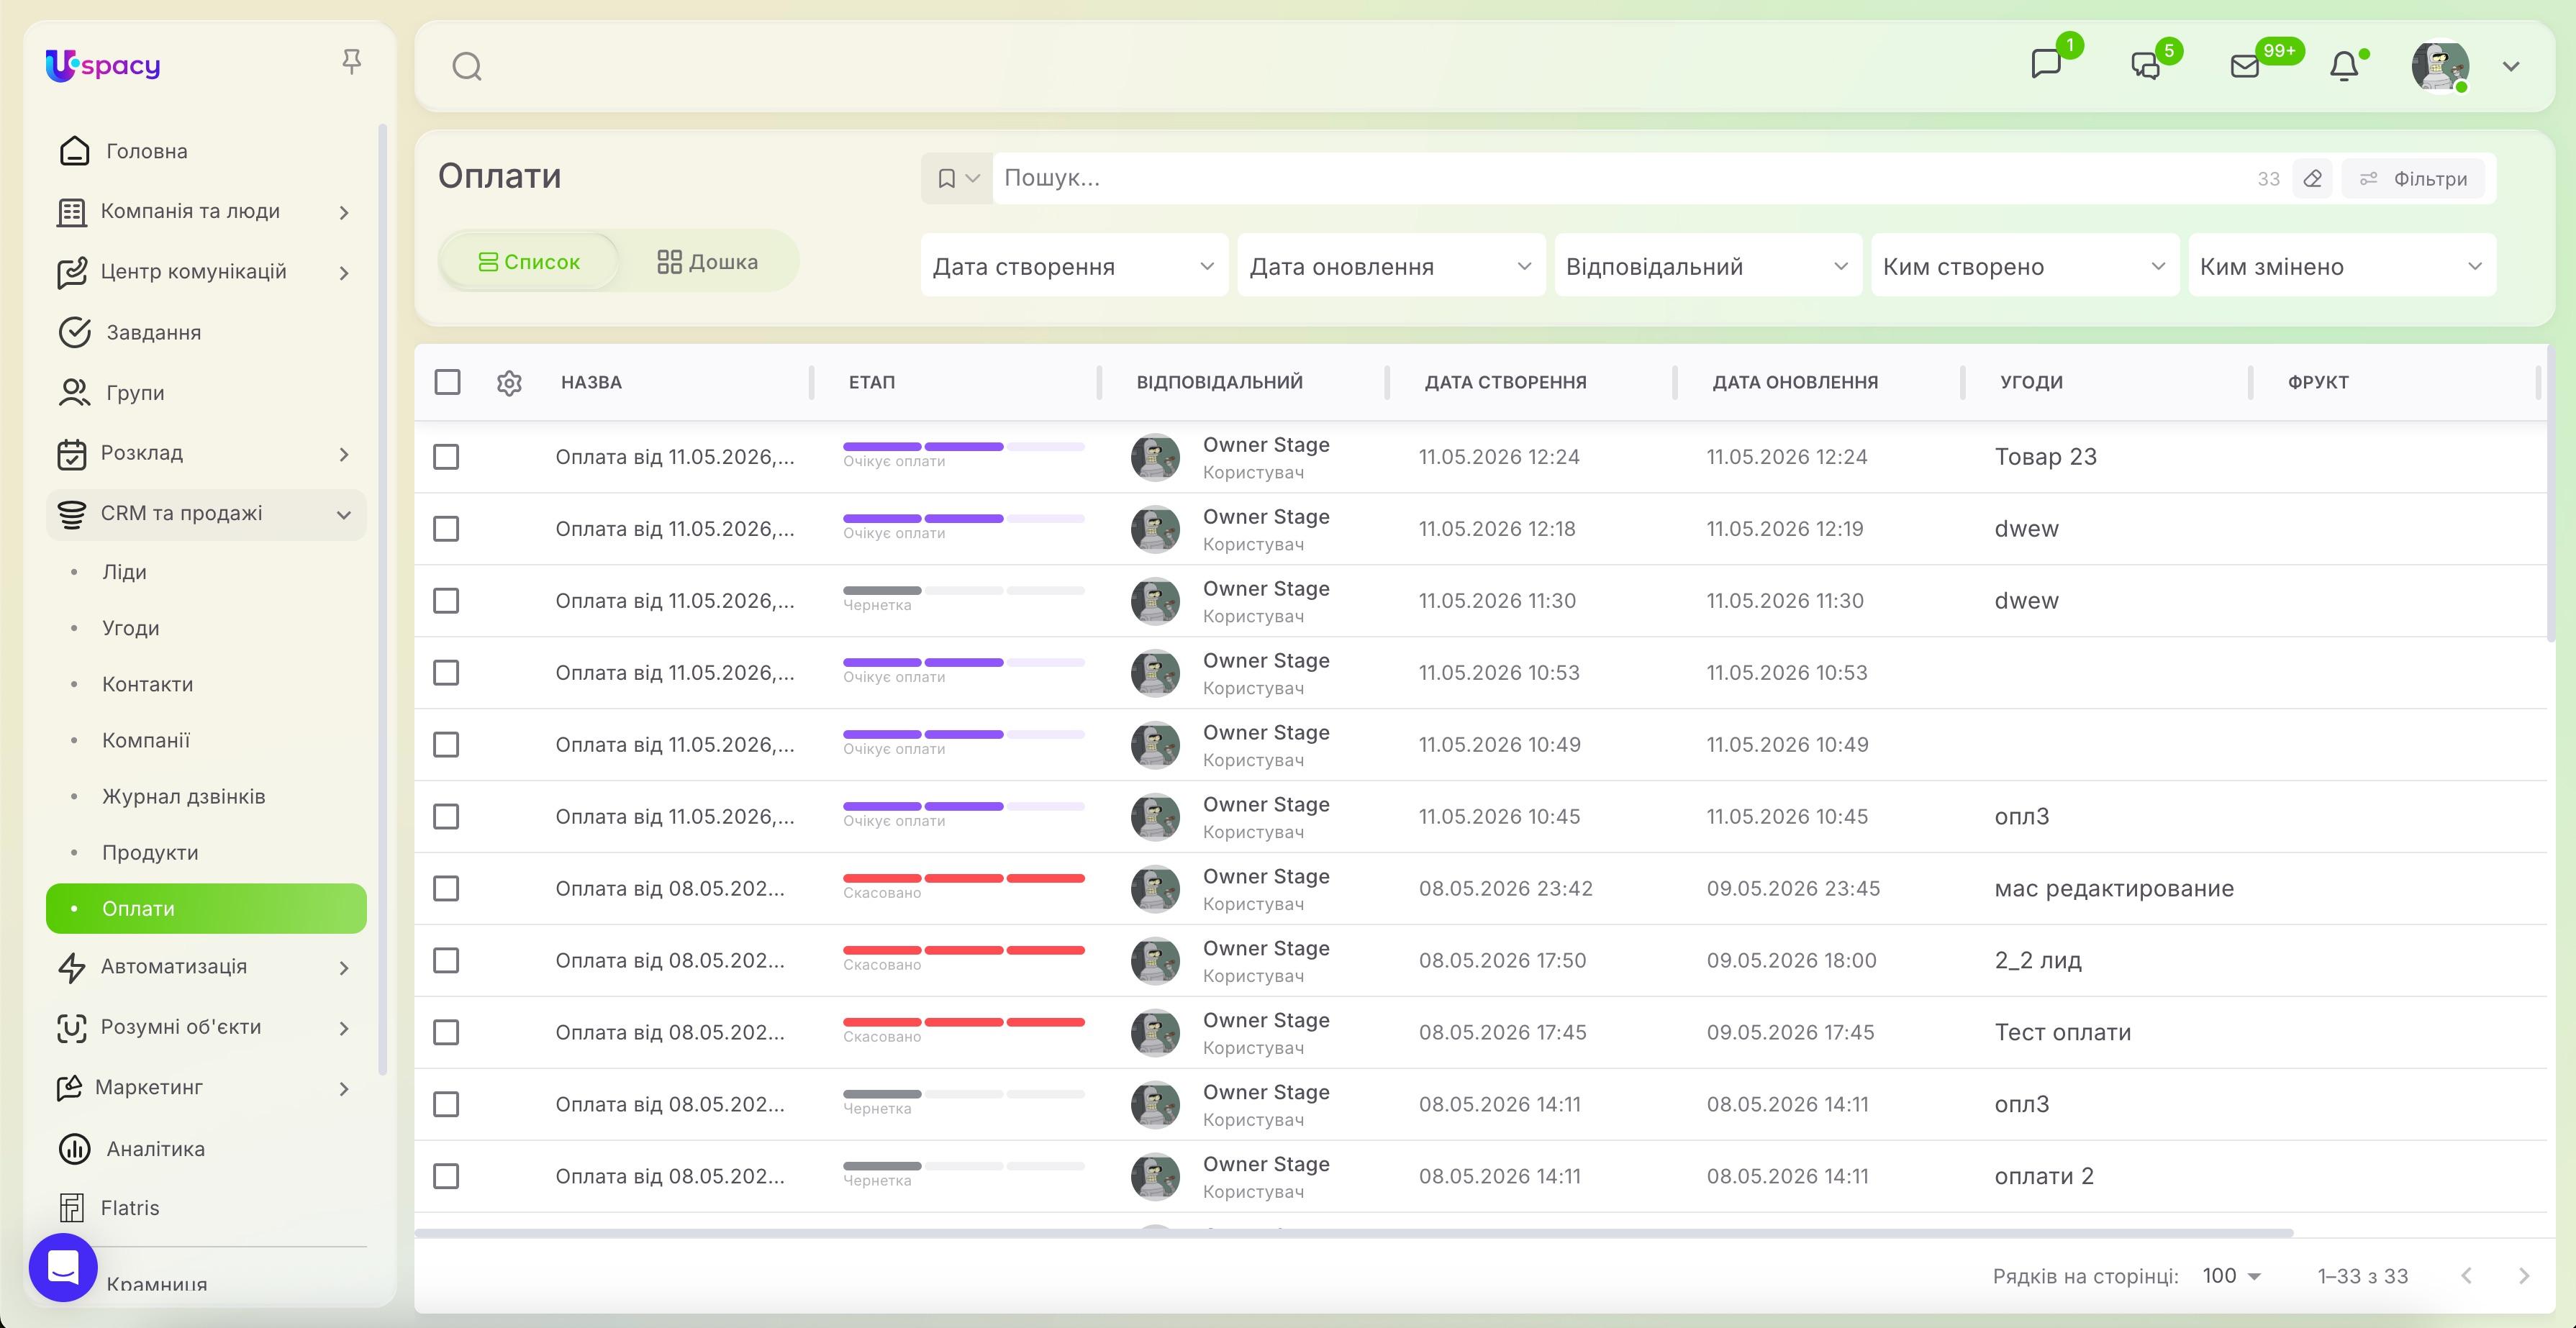Click the Маркетинг icon
Viewport: 2576px width, 1328px height.
tap(69, 1088)
